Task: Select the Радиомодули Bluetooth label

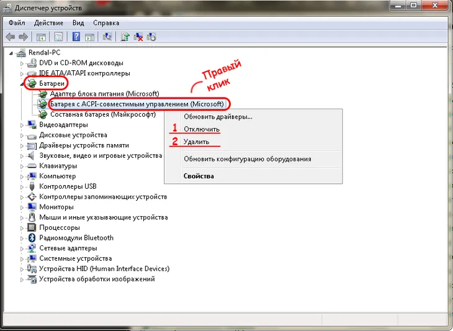Action: pos(76,238)
